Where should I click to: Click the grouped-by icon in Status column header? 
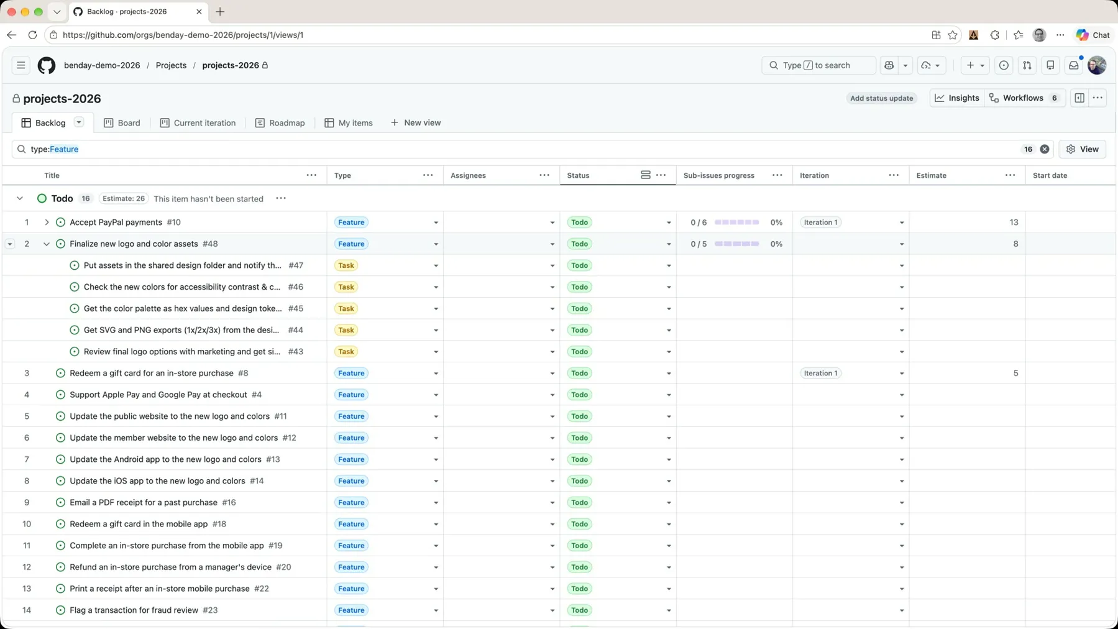646,175
